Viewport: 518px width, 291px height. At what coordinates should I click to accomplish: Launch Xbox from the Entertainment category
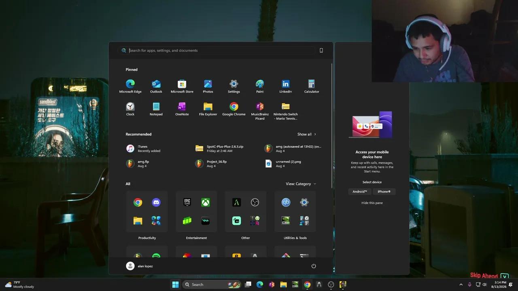pos(206,202)
